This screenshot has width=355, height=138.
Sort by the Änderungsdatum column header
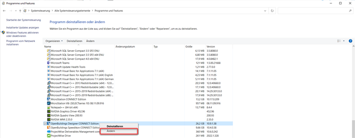point(134,47)
